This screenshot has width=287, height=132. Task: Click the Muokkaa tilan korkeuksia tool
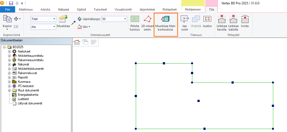166,24
